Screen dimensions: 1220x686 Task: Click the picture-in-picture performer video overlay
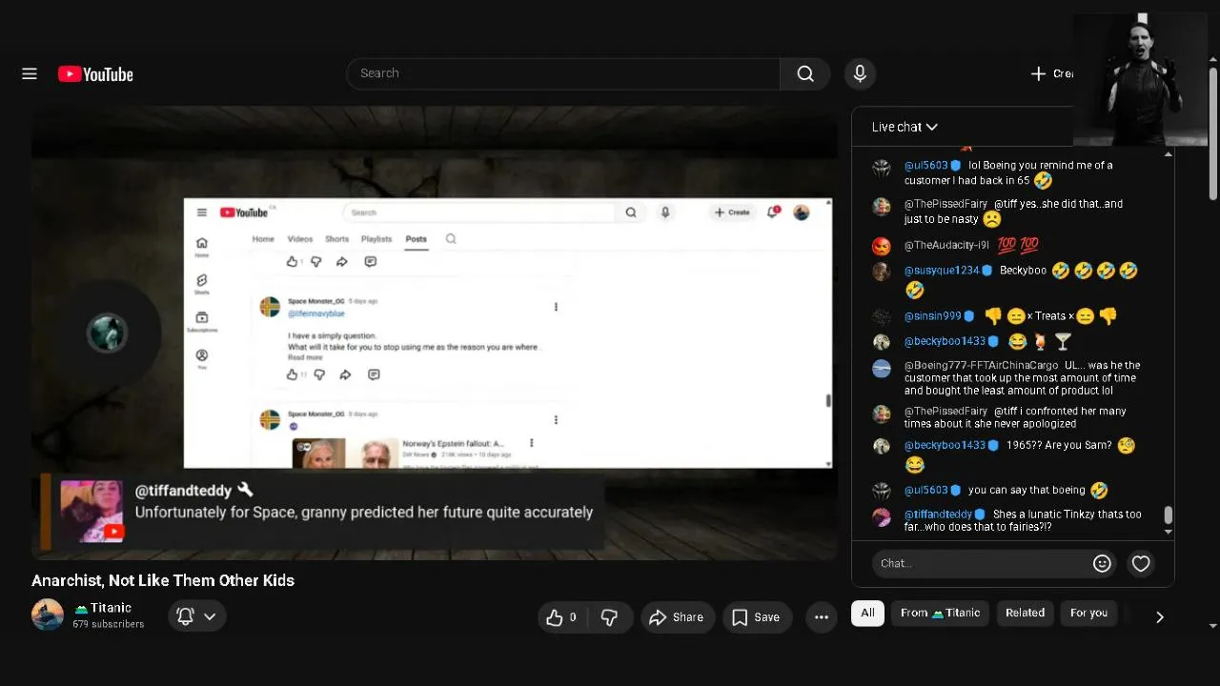pos(1140,79)
